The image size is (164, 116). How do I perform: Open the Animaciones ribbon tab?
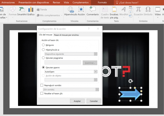point(8,2)
